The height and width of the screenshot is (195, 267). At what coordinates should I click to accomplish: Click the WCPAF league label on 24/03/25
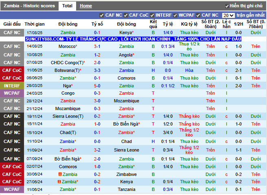coord(12,93)
